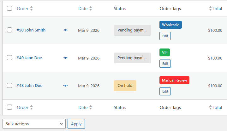
Task: Click the $100.00 total of order #49
Action: pos(215,58)
